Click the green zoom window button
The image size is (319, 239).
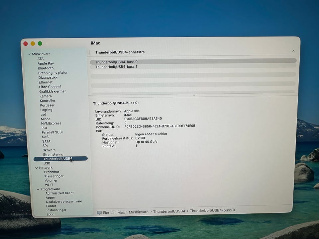40,43
